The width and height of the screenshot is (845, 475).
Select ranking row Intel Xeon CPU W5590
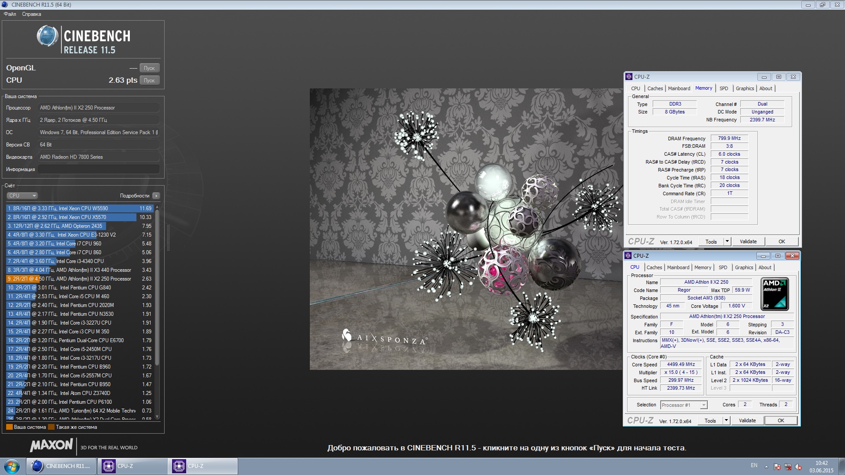coord(79,208)
